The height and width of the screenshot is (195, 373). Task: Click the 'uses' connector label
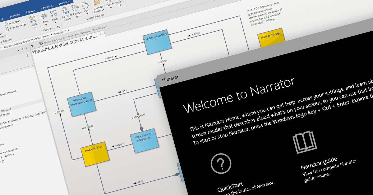pyautogui.click(x=124, y=91)
